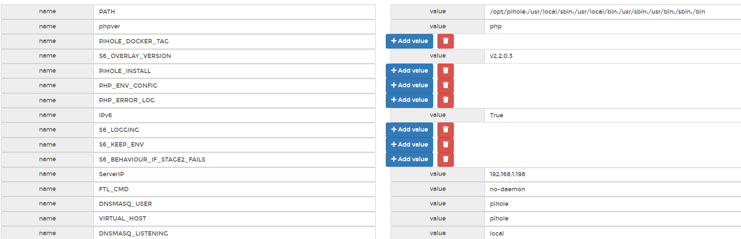The height and width of the screenshot is (239, 741).
Task: Click trash icon next to S6_LOGGING
Action: [x=445, y=130]
